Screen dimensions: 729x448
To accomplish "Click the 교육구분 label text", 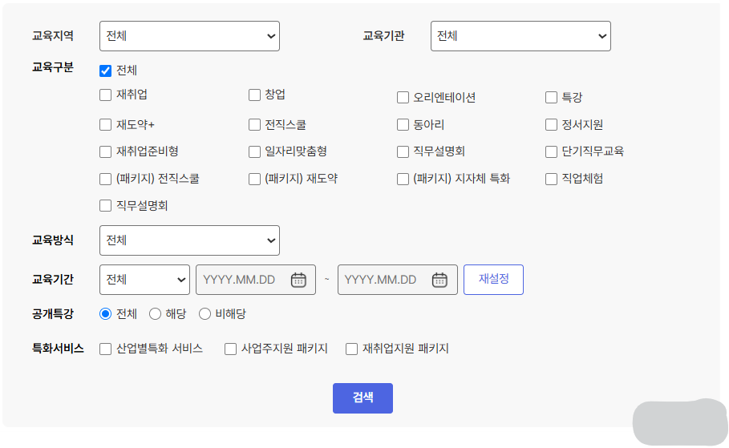I will 53,67.
